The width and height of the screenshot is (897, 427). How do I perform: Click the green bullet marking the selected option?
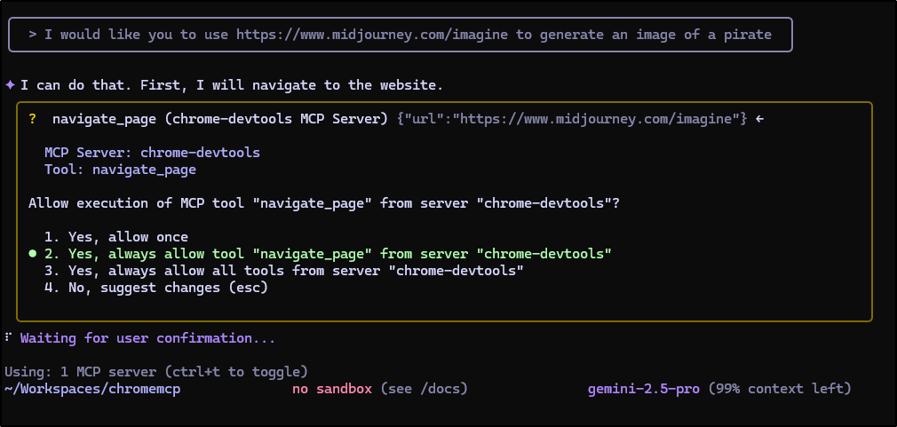tap(32, 254)
